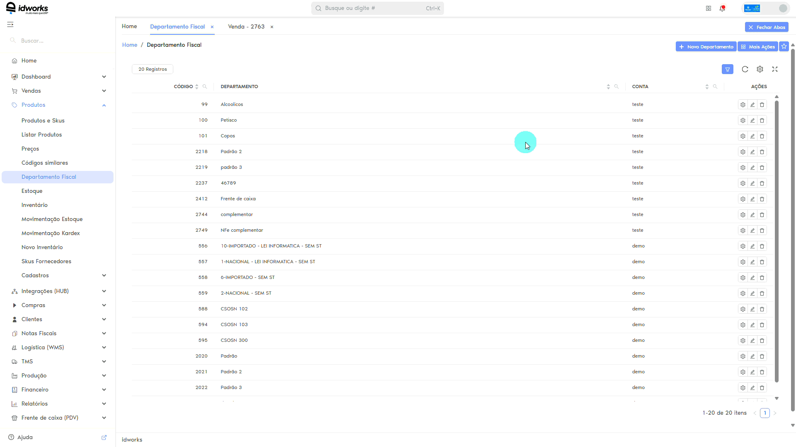
Task: Expand the Financeiro menu
Action: point(58,390)
